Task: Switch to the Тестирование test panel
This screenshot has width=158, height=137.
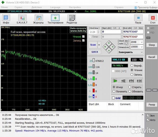Action: [55, 19]
